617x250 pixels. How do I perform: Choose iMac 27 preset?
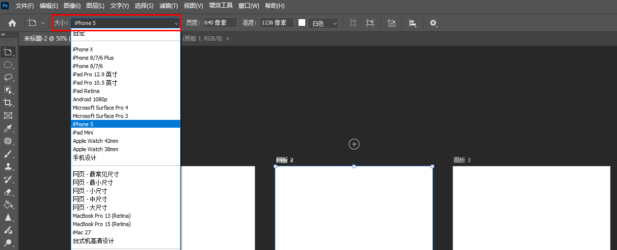pyautogui.click(x=126, y=232)
